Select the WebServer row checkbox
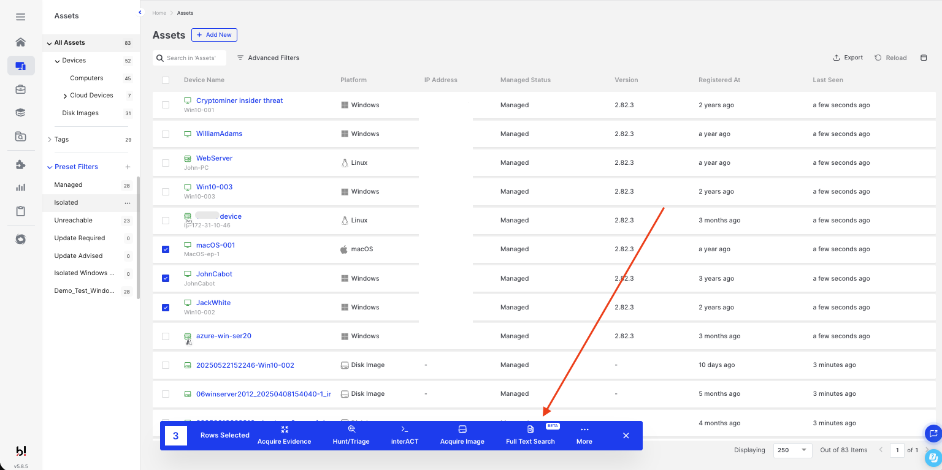 (x=166, y=163)
